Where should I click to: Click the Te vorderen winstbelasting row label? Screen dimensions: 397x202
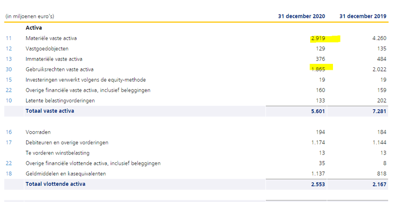tap(55, 153)
